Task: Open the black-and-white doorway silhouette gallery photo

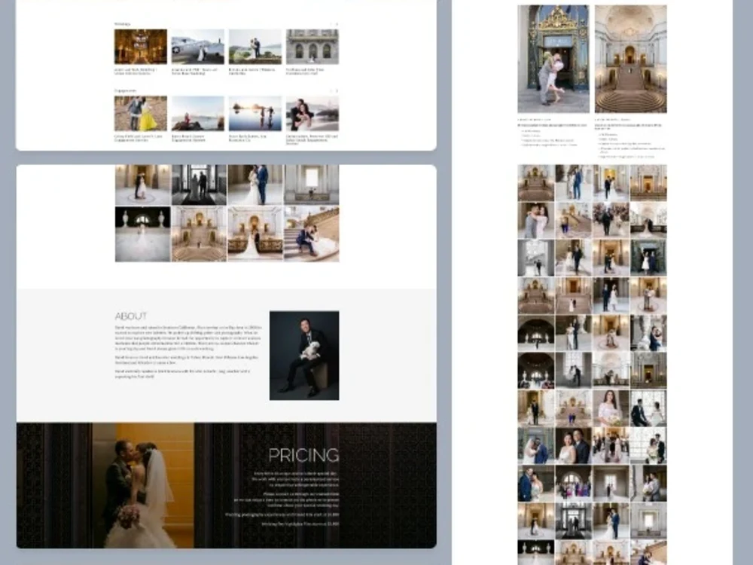Action: coord(200,185)
